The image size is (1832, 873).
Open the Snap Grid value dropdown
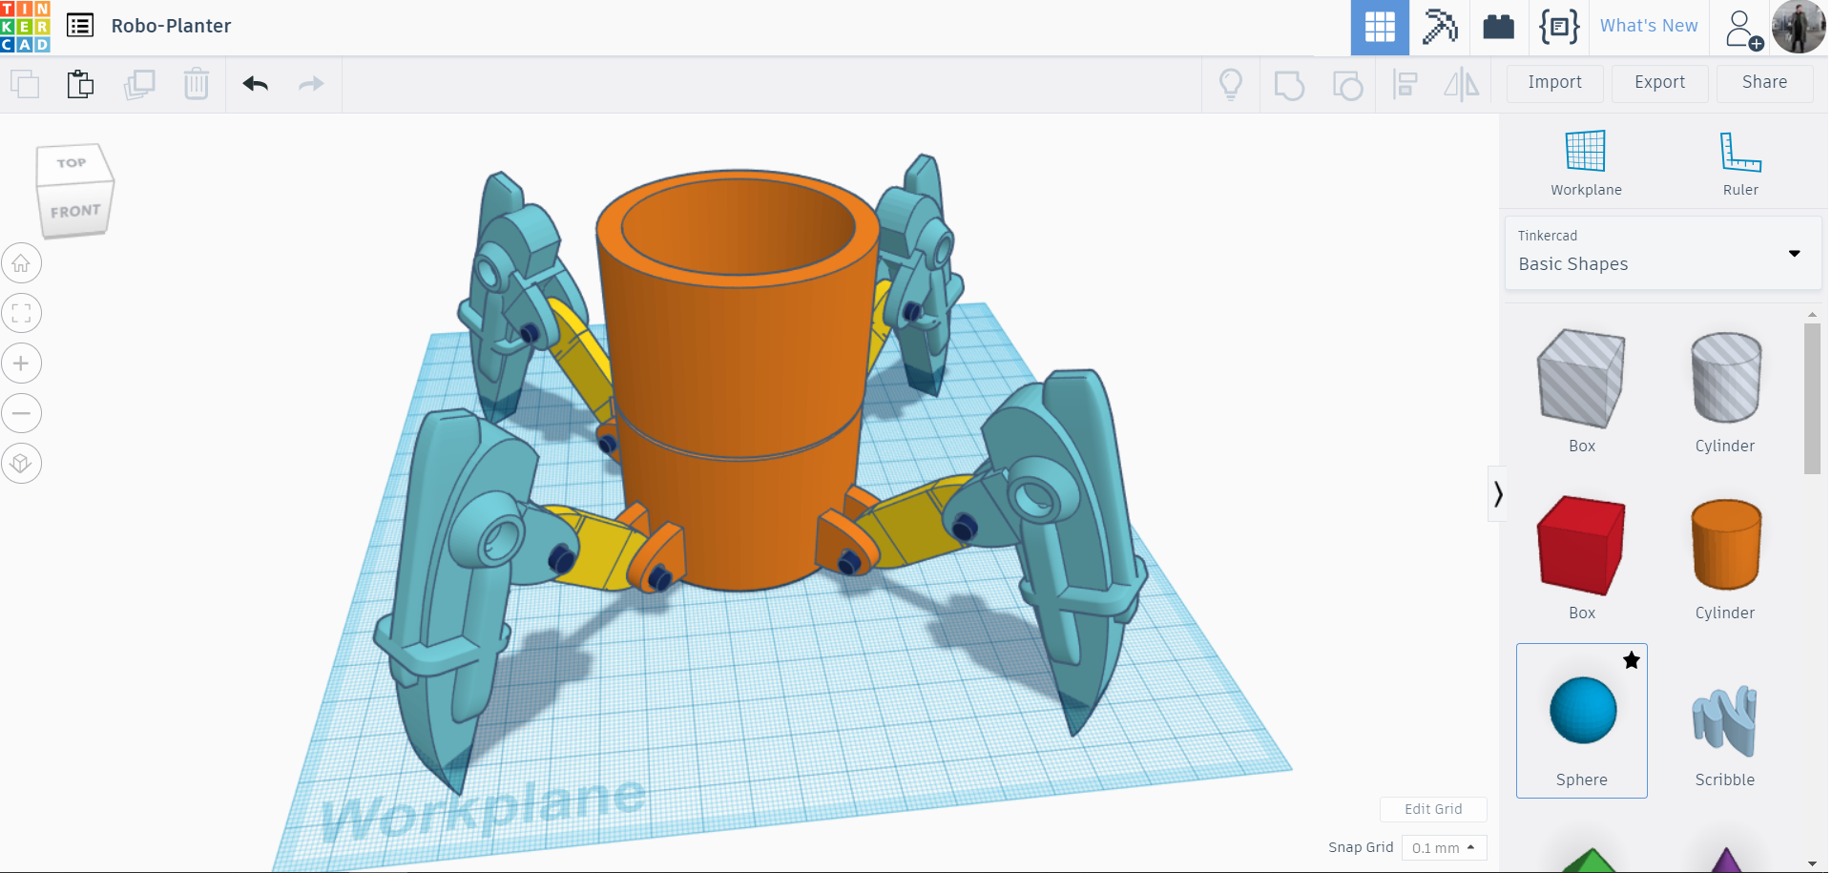1444,848
